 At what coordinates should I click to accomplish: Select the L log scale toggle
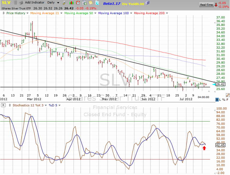[x=220, y=100]
